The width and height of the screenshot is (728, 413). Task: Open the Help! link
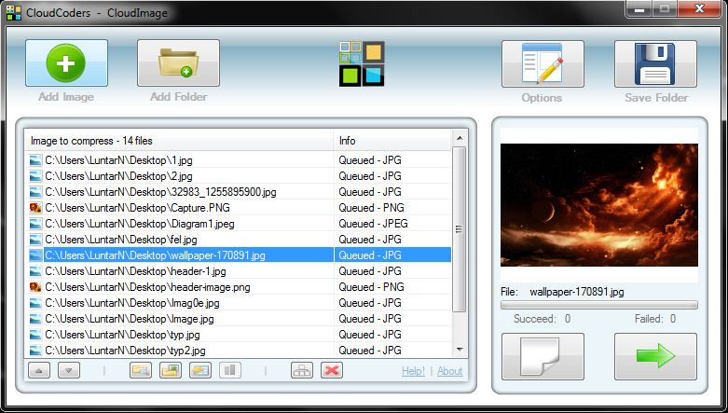point(413,371)
